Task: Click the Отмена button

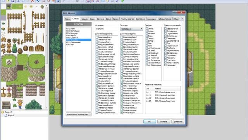Action: coord(164,121)
